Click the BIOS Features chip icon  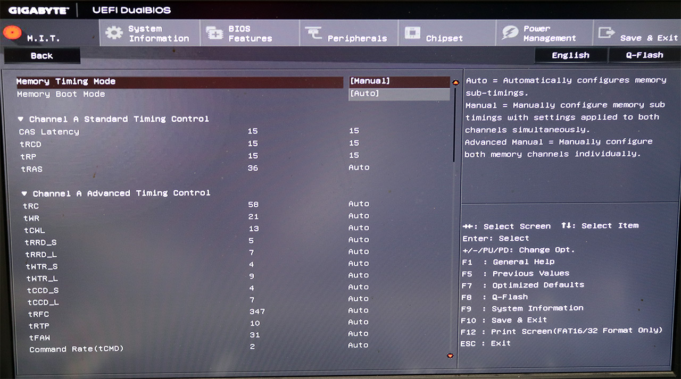pyautogui.click(x=214, y=33)
